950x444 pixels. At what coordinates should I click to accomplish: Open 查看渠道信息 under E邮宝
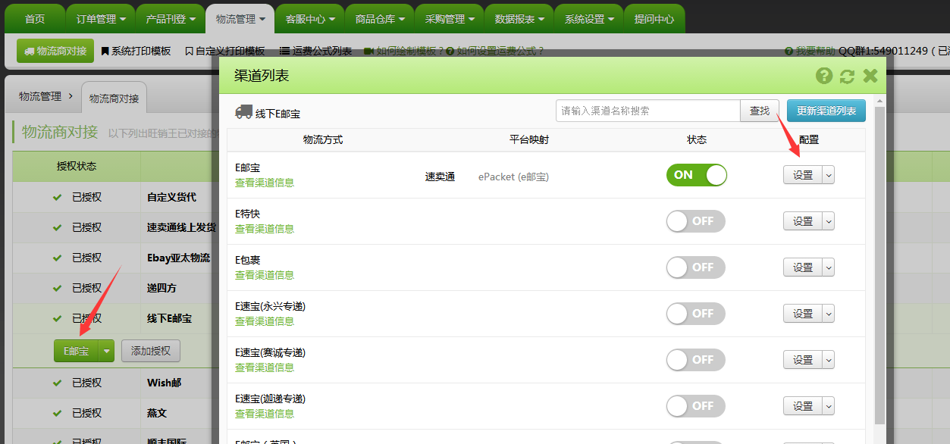coord(265,183)
